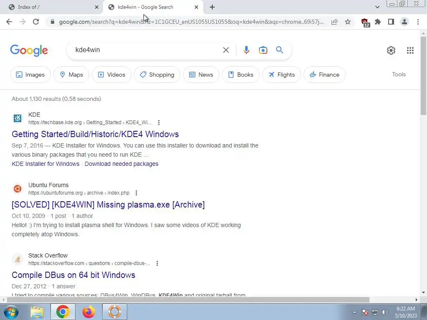The image size is (427, 320).
Task: Open the Extensions puzzle icon
Action: click(378, 22)
